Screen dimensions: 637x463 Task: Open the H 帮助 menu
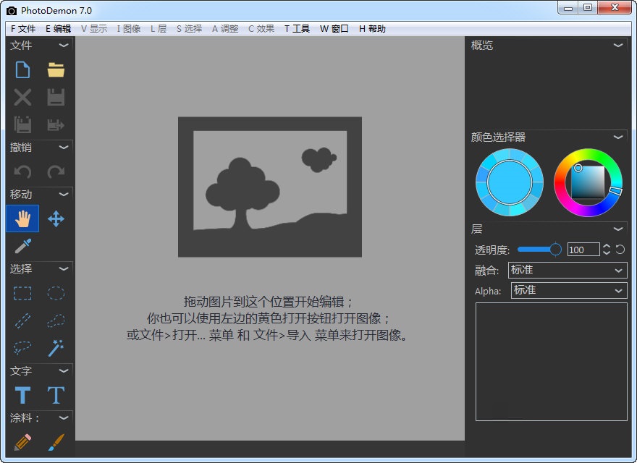click(372, 29)
